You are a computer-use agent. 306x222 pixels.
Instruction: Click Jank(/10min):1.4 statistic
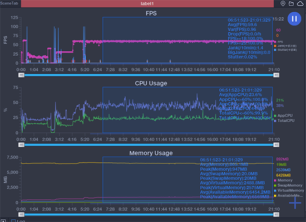click(x=245, y=48)
